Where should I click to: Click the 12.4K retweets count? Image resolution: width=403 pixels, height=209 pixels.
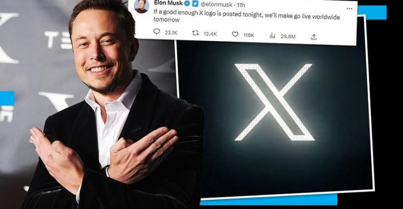click(210, 34)
